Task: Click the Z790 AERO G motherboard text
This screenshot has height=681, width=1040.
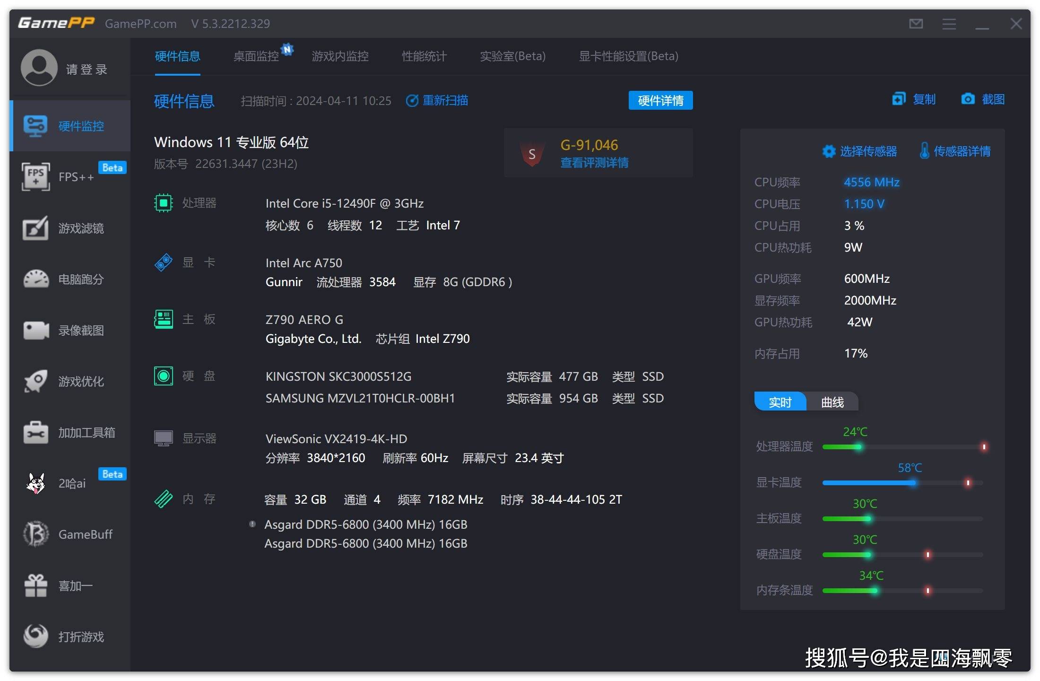Action: (x=304, y=320)
